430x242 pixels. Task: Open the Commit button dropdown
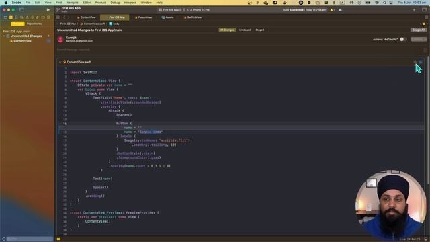pos(419,39)
